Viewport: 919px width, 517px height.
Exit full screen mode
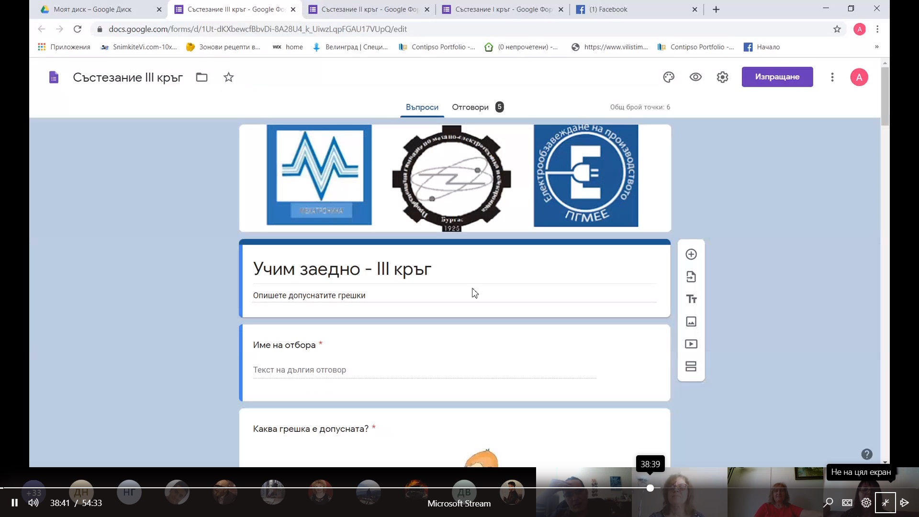pos(885,503)
